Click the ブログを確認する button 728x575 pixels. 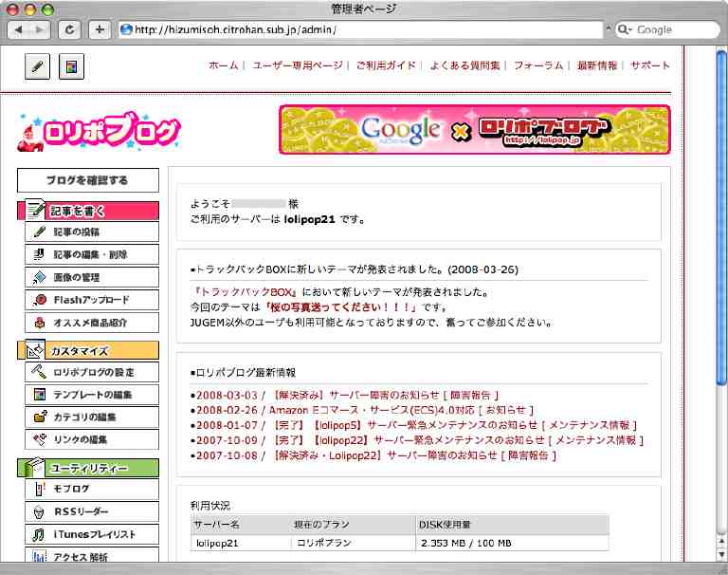coord(87,179)
